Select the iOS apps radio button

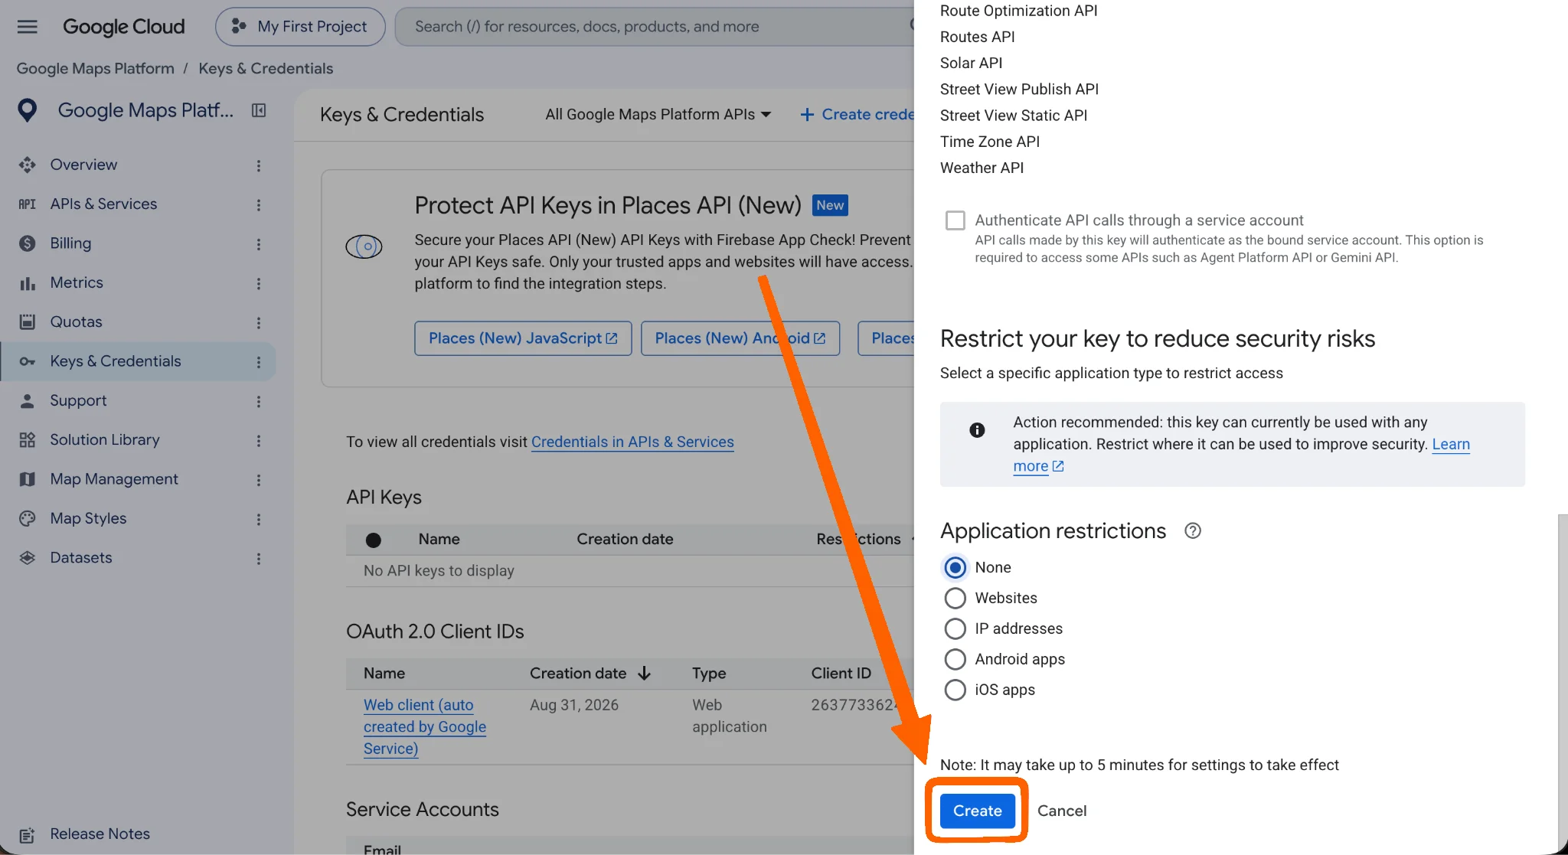click(955, 690)
